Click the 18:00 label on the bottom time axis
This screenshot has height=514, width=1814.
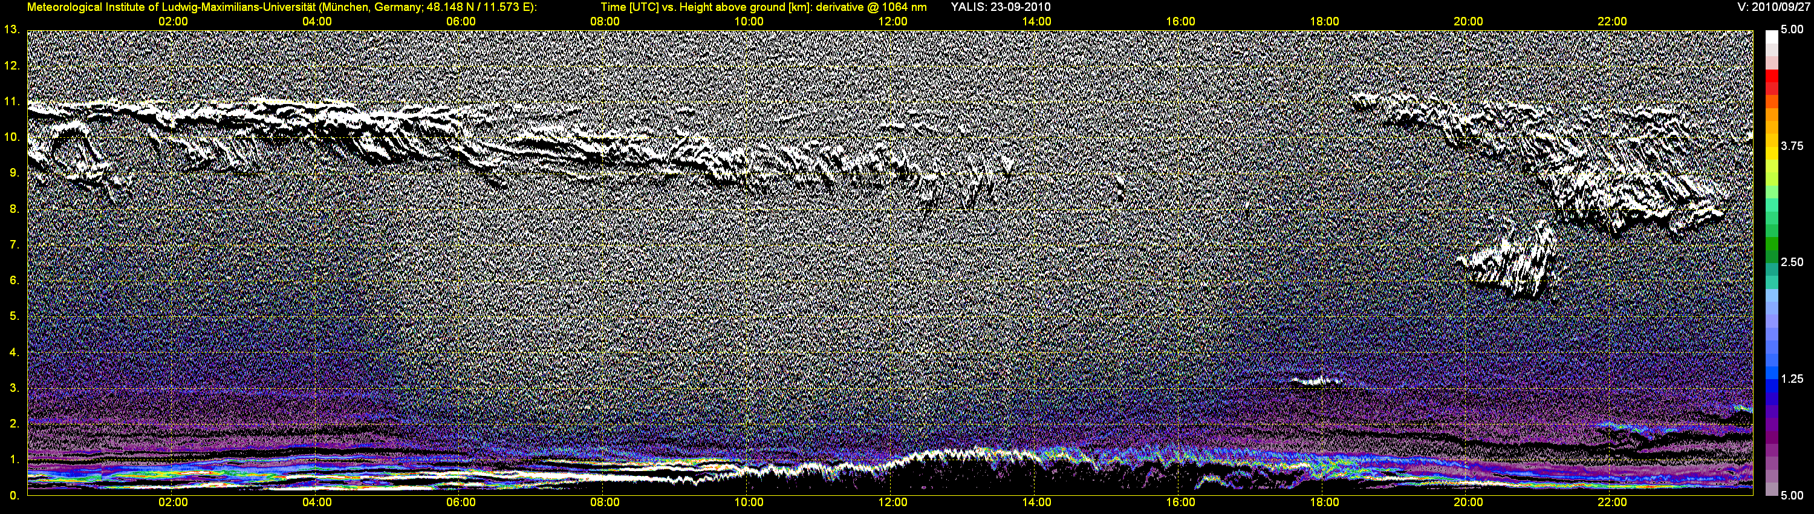[x=1325, y=502]
